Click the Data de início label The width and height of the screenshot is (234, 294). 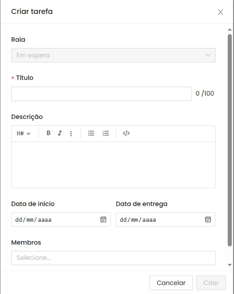coord(33,204)
